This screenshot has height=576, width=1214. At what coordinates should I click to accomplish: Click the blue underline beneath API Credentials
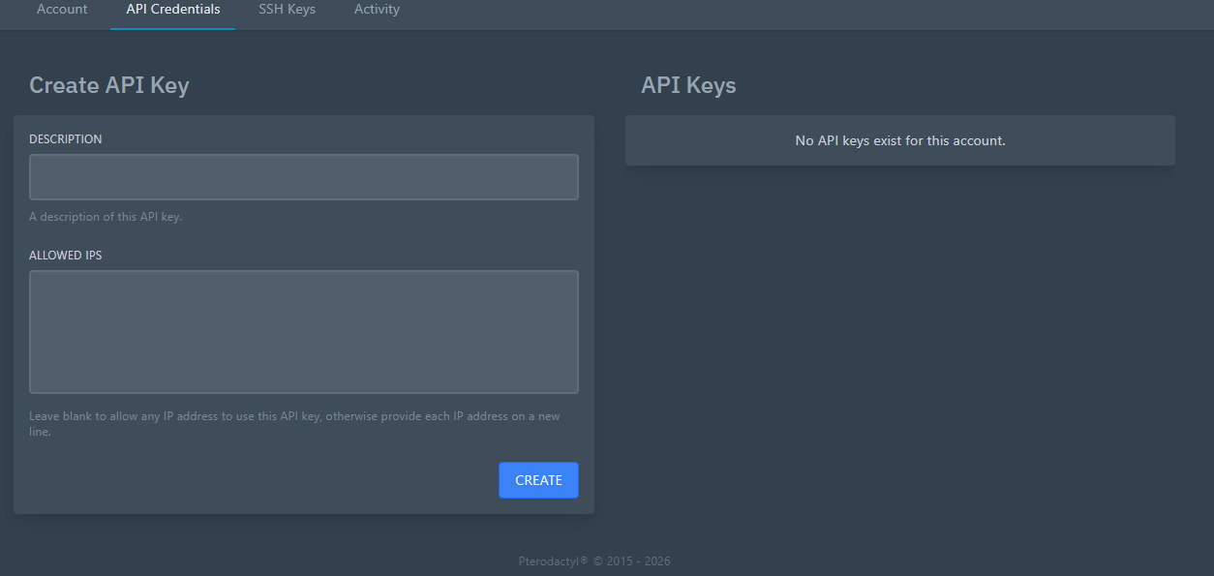tap(173, 28)
